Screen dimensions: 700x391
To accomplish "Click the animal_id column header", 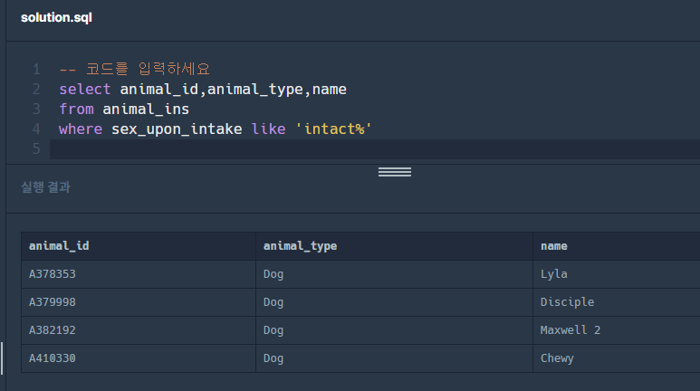I will (59, 245).
